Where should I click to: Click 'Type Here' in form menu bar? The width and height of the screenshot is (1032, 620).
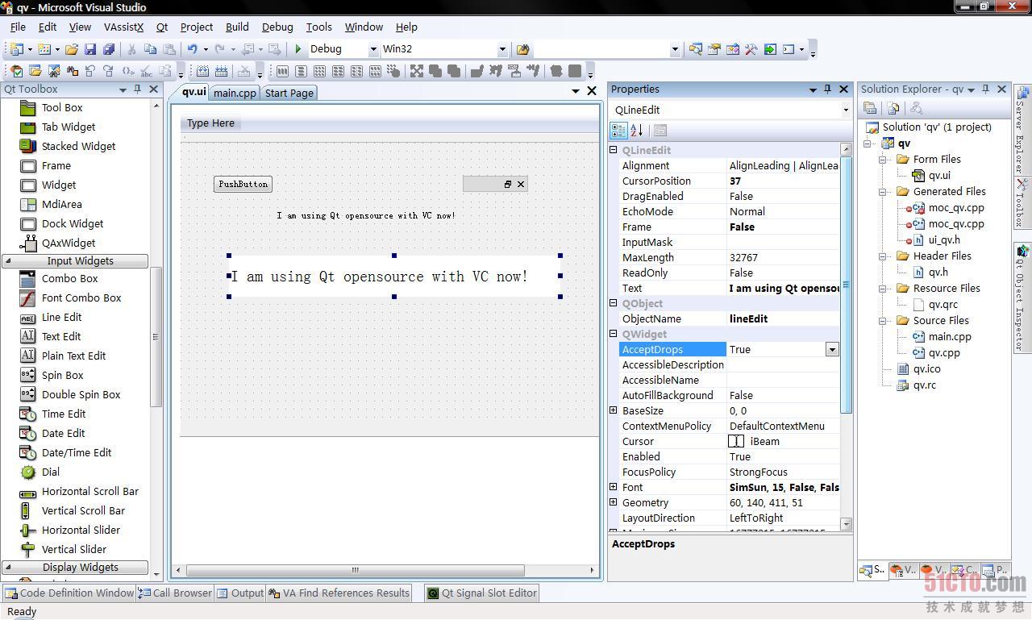point(210,123)
